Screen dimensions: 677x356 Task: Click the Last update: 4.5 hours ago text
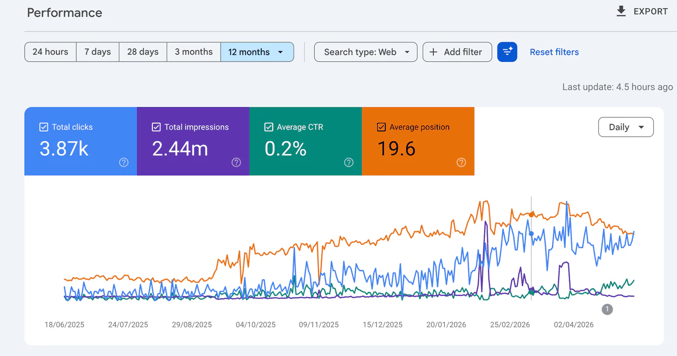618,87
